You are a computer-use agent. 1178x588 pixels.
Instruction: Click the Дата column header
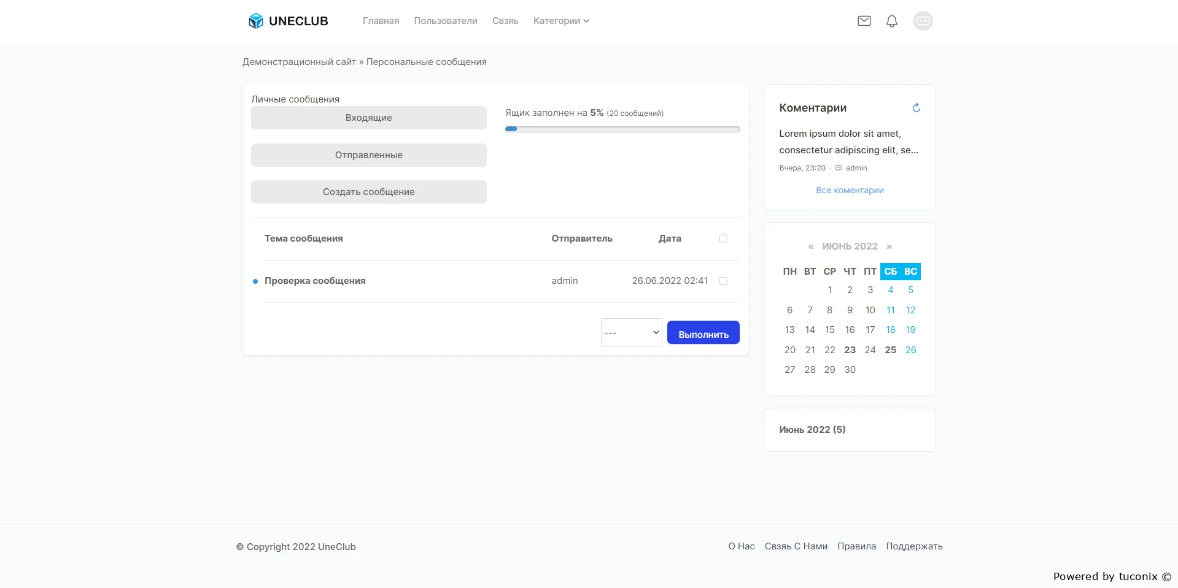pyautogui.click(x=670, y=239)
